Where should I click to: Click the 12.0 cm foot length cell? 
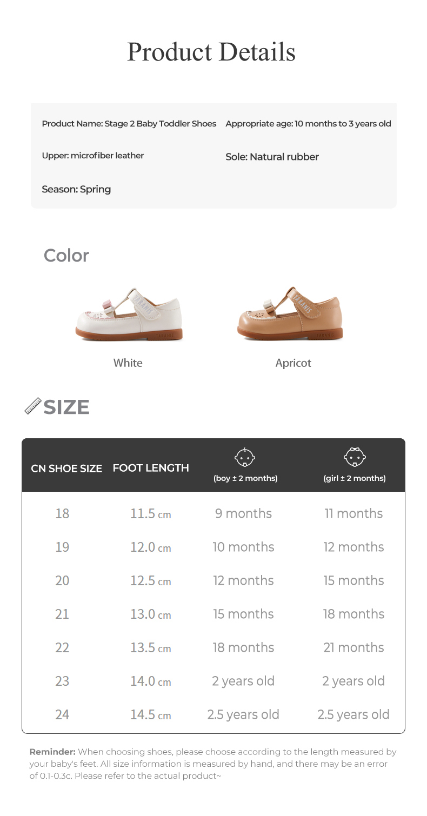(150, 547)
